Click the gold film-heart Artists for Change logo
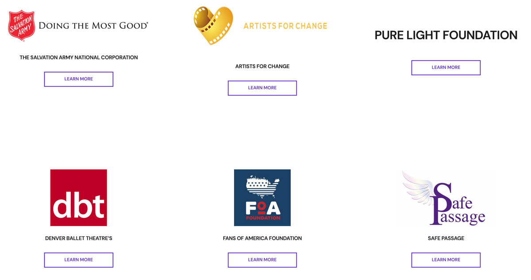The width and height of the screenshot is (531, 280). click(213, 25)
